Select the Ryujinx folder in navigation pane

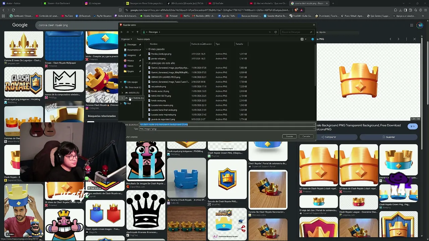130,71
